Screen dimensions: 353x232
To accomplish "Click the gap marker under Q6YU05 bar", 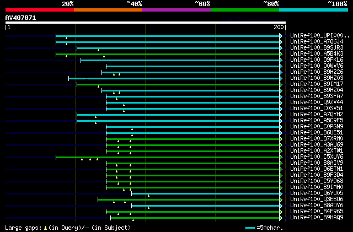I will point(148,196).
